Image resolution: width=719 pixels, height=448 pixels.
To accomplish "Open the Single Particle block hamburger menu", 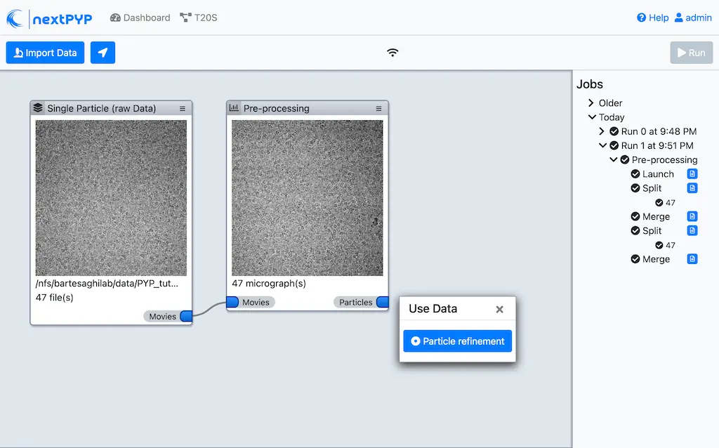I will pos(184,108).
